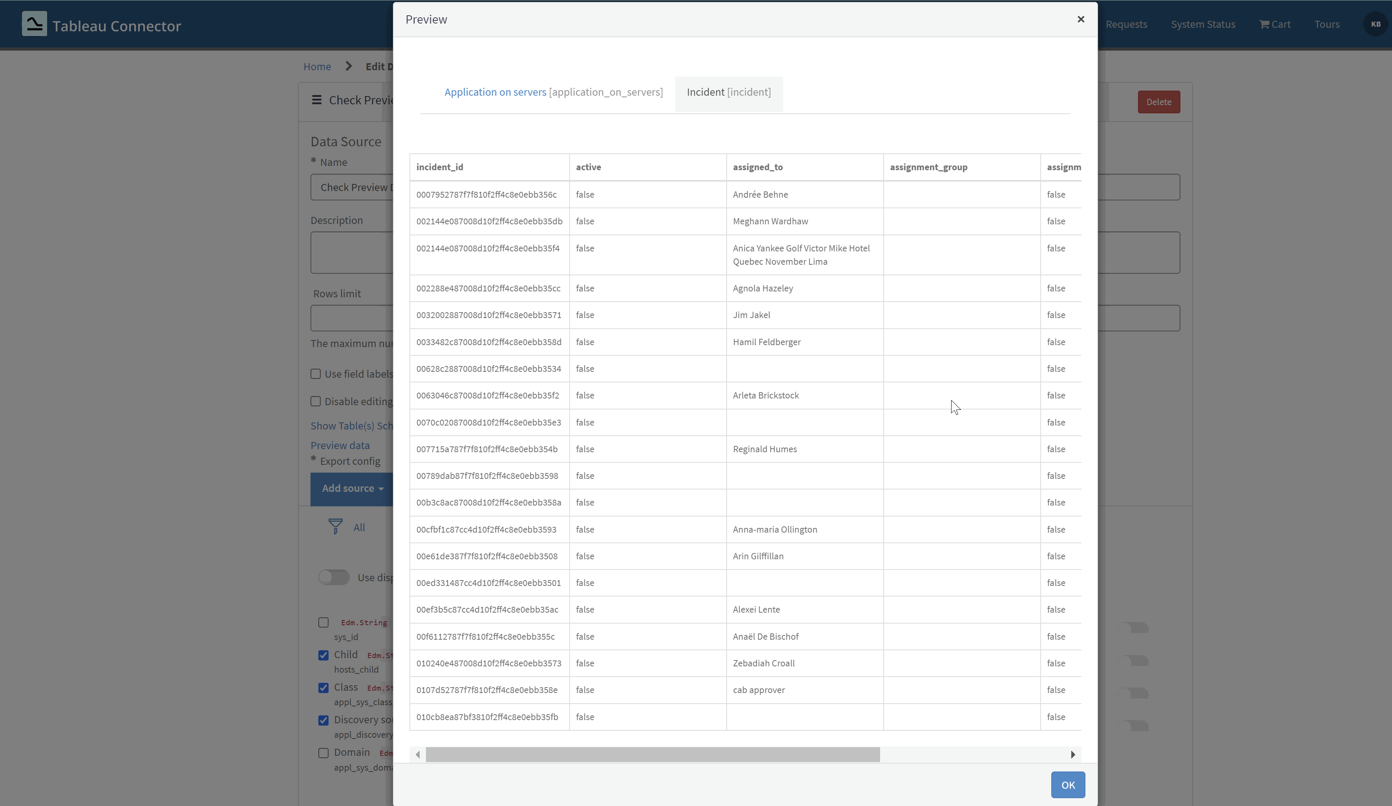
Task: Select the Incident [incident] tab
Action: click(728, 92)
